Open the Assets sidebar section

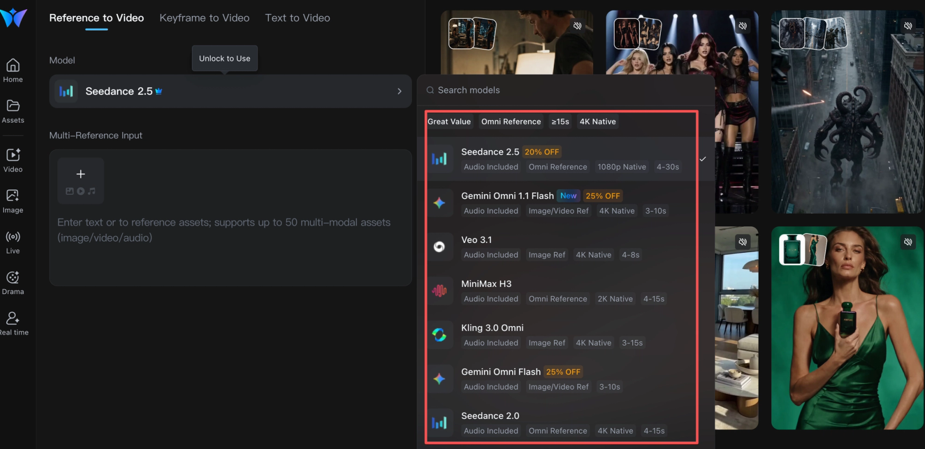click(x=13, y=112)
